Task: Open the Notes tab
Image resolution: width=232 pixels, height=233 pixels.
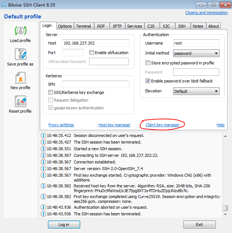Action: click(198, 26)
